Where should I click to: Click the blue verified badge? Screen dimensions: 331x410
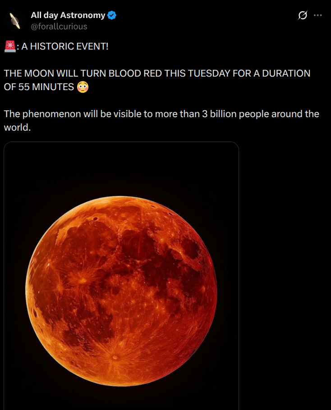[x=112, y=15]
